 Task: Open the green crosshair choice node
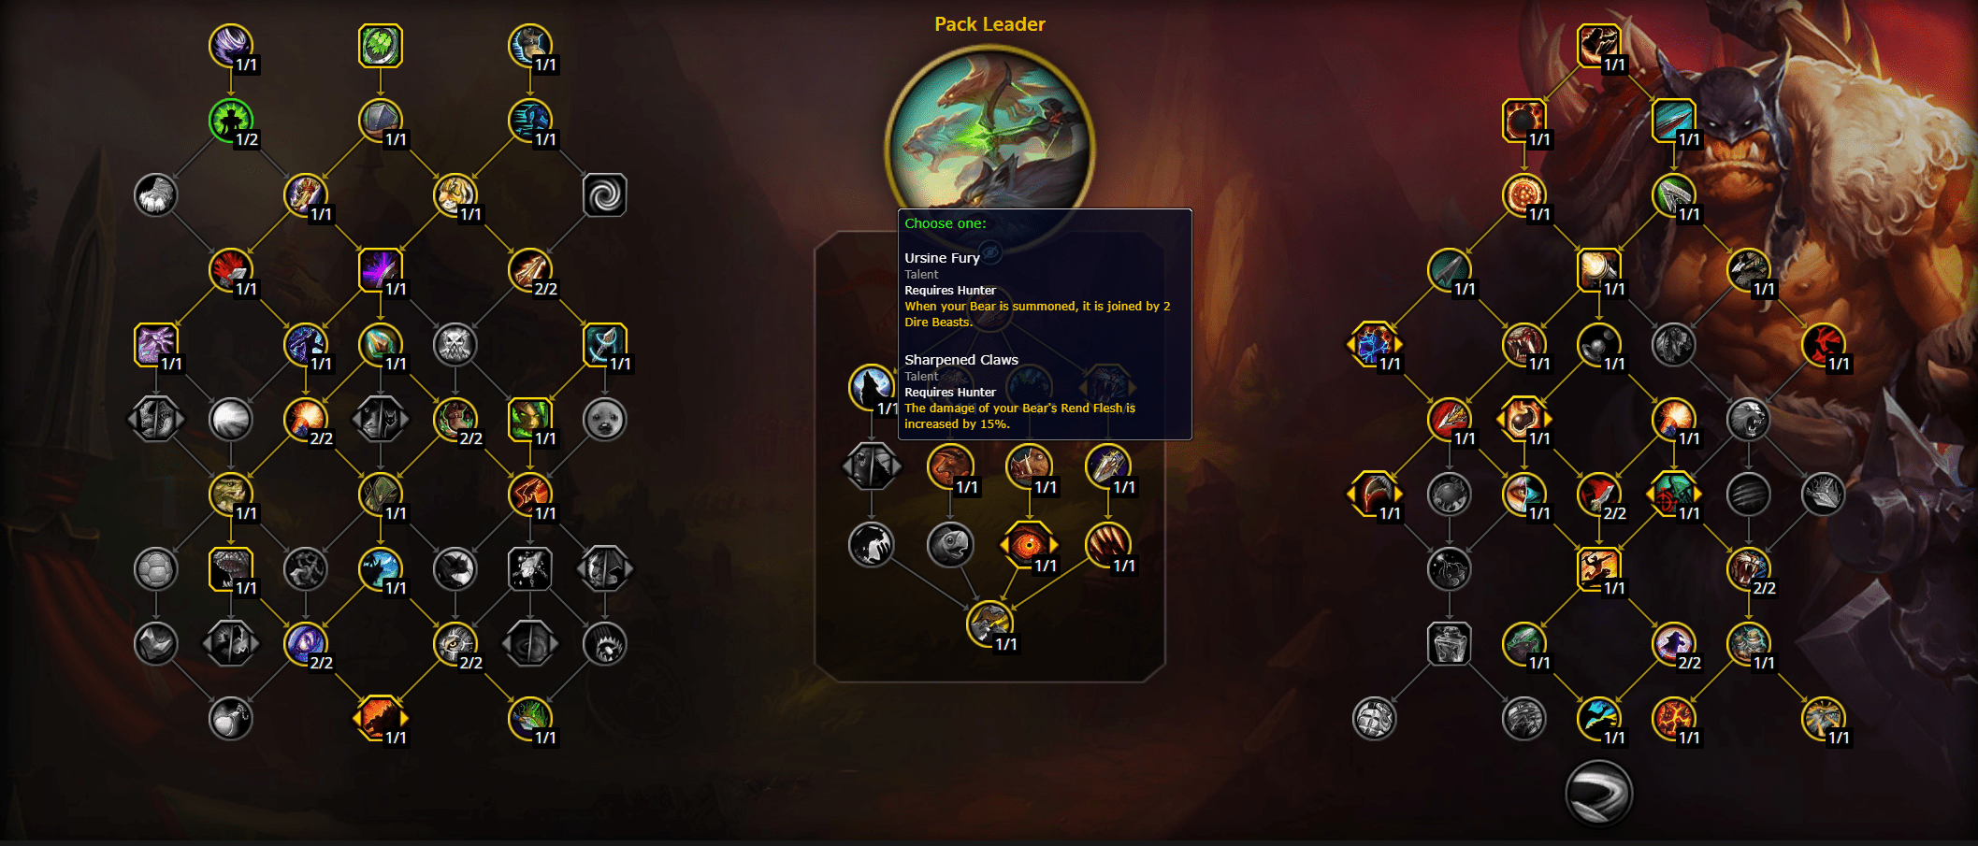coord(1674,495)
